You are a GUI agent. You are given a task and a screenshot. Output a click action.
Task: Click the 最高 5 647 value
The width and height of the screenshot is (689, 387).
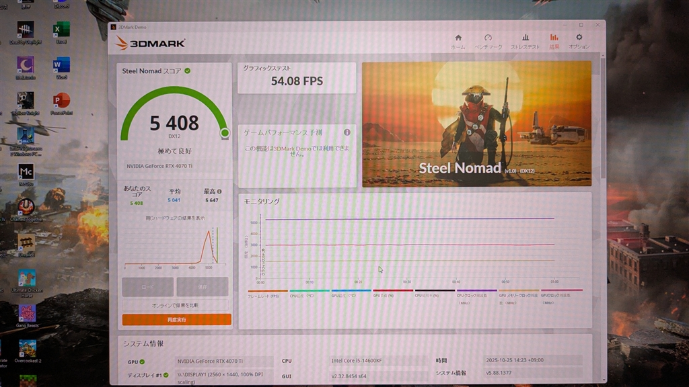(x=212, y=200)
